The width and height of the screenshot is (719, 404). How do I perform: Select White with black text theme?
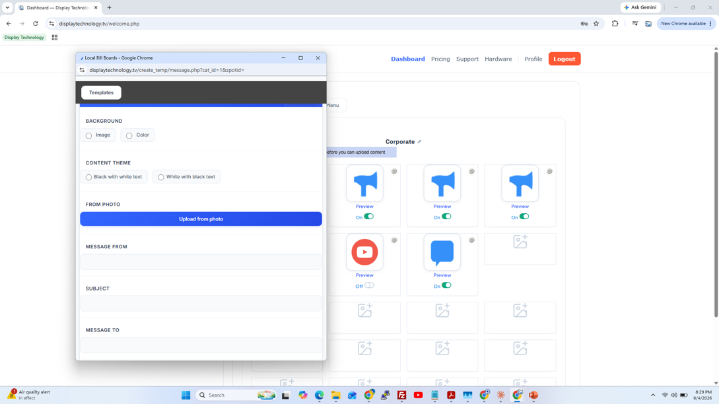click(186, 176)
